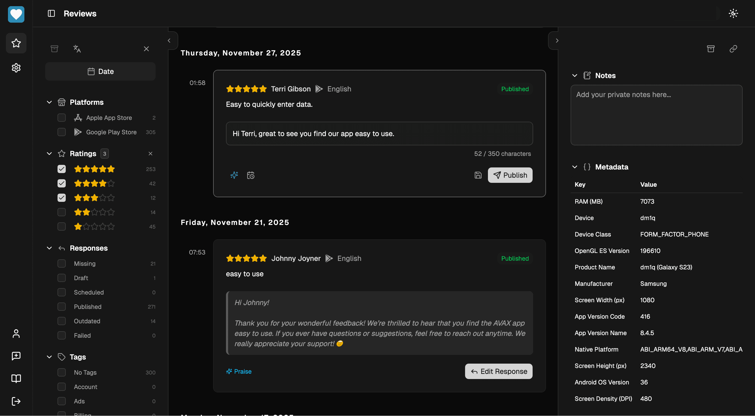
Task: Open the archive filter icon above the sidebar
Action: [54, 49]
